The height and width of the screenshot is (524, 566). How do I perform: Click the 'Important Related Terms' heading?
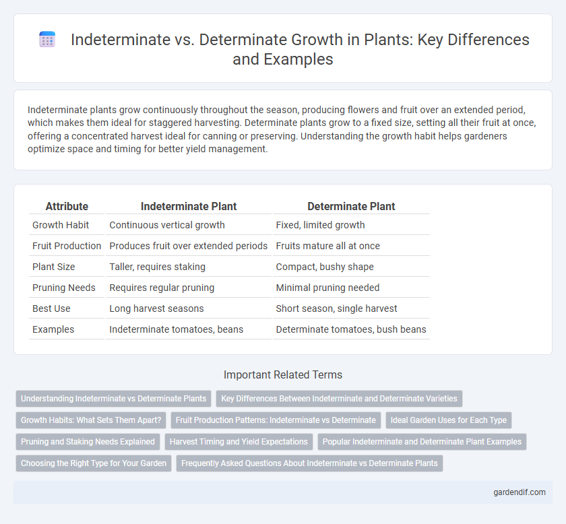click(x=283, y=374)
